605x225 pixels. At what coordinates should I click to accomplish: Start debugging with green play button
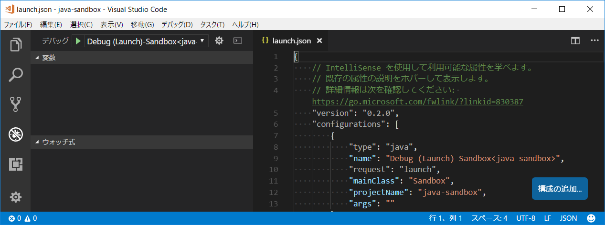tap(78, 41)
